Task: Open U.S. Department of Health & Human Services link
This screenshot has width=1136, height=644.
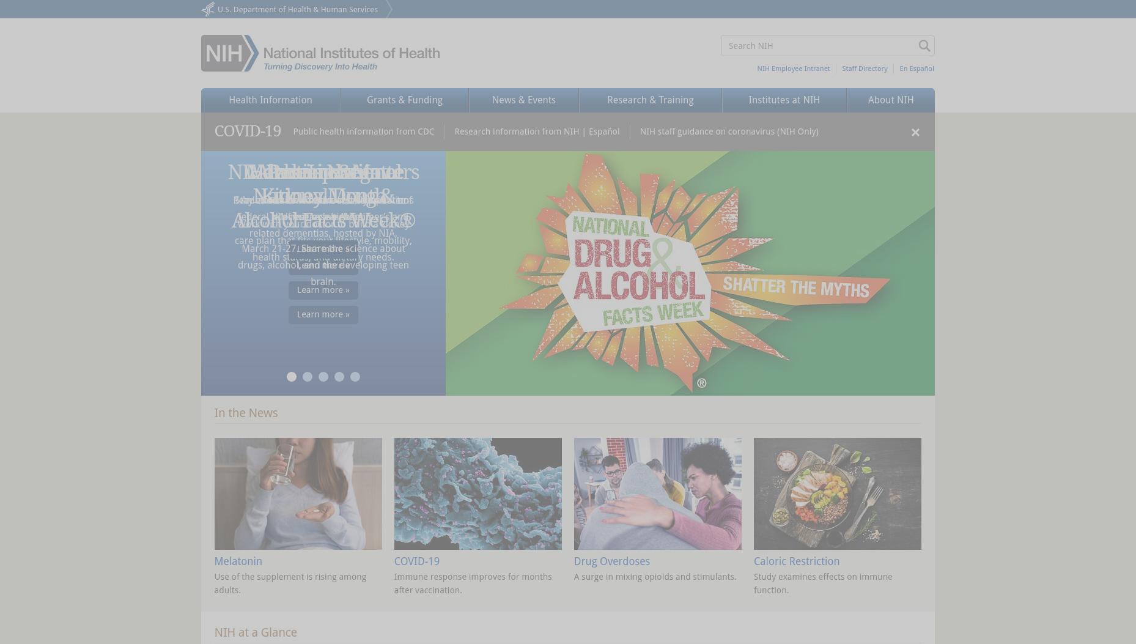Action: (x=298, y=9)
